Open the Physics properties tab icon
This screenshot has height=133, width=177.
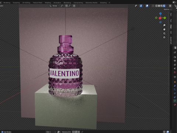pyautogui.click(x=175, y=93)
